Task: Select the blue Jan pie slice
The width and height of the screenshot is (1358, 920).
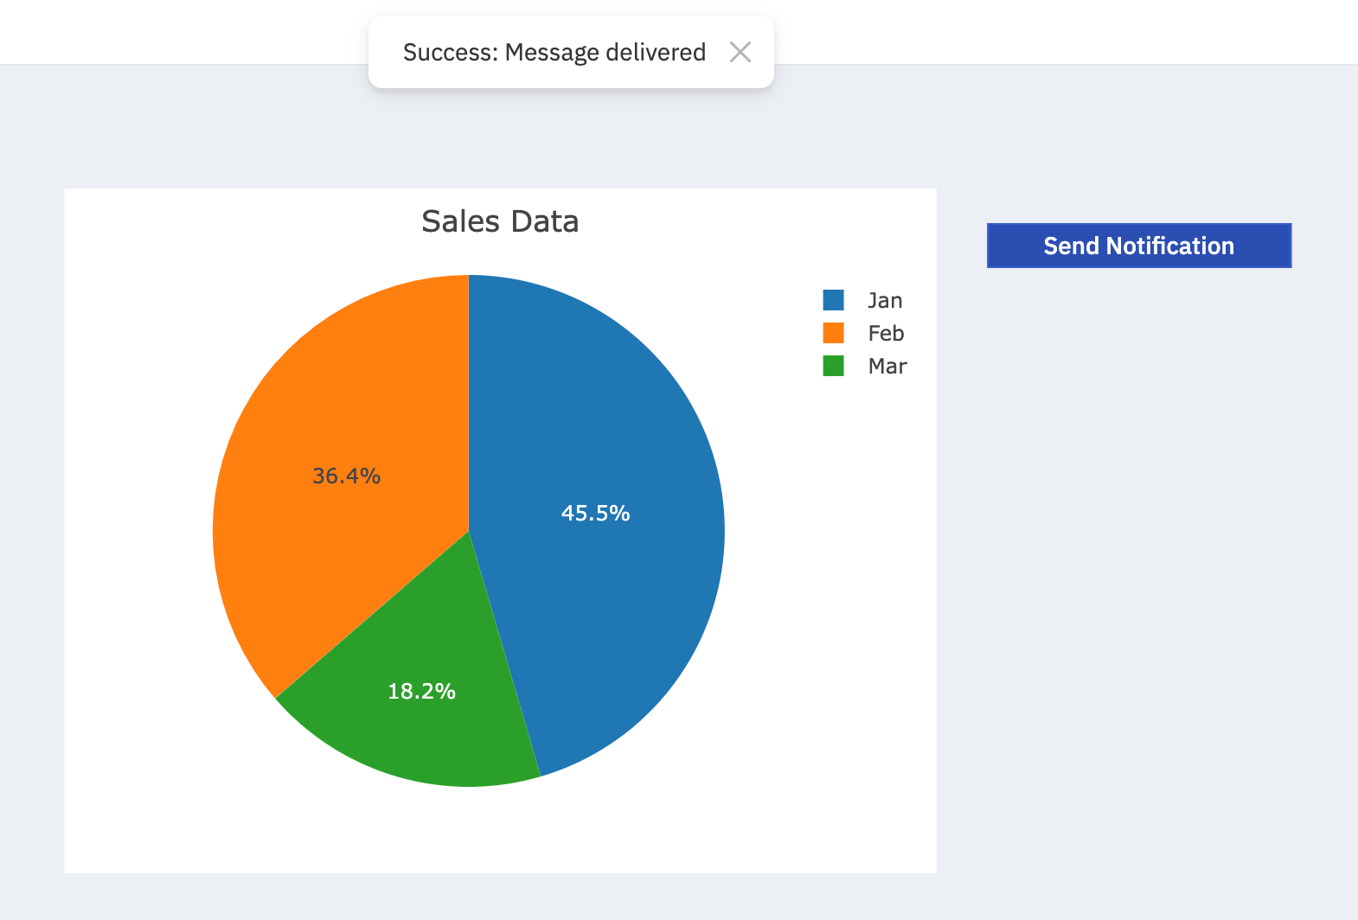Action: 623,432
